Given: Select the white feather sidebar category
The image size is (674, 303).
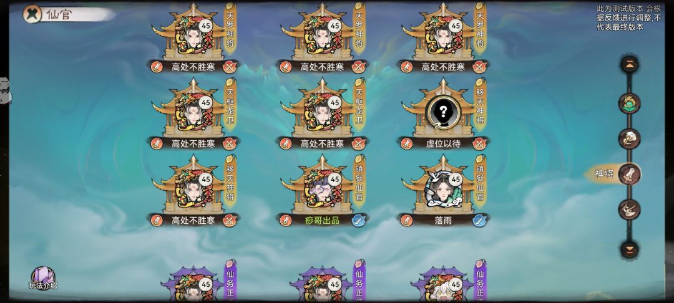Looking at the screenshot, I should [629, 138].
